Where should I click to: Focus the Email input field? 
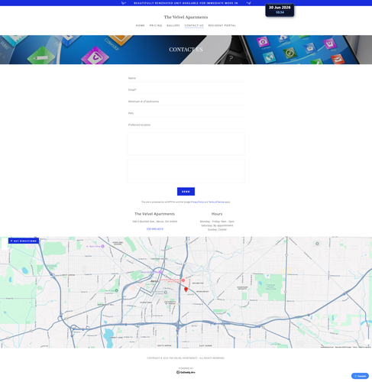(x=186, y=90)
